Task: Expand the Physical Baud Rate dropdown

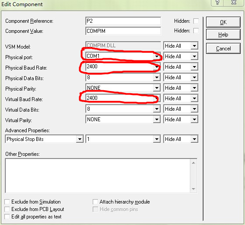Action: pyautogui.click(x=157, y=67)
